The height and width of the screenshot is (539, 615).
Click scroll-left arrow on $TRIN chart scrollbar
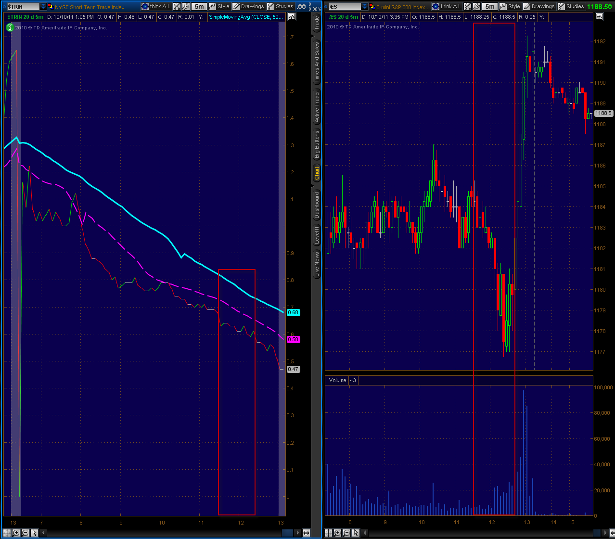point(44,533)
